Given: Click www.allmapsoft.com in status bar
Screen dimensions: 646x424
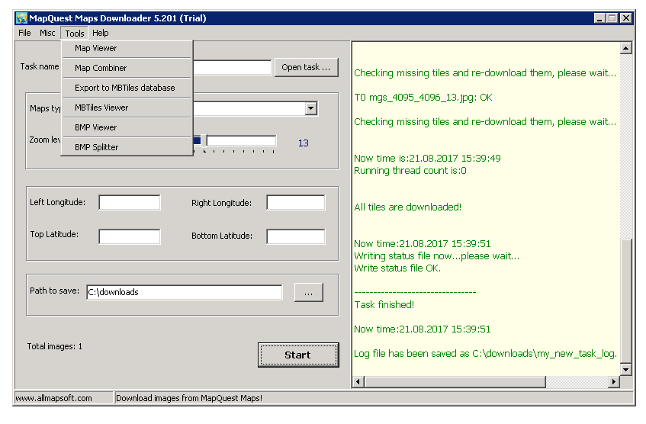Looking at the screenshot, I should click(53, 398).
